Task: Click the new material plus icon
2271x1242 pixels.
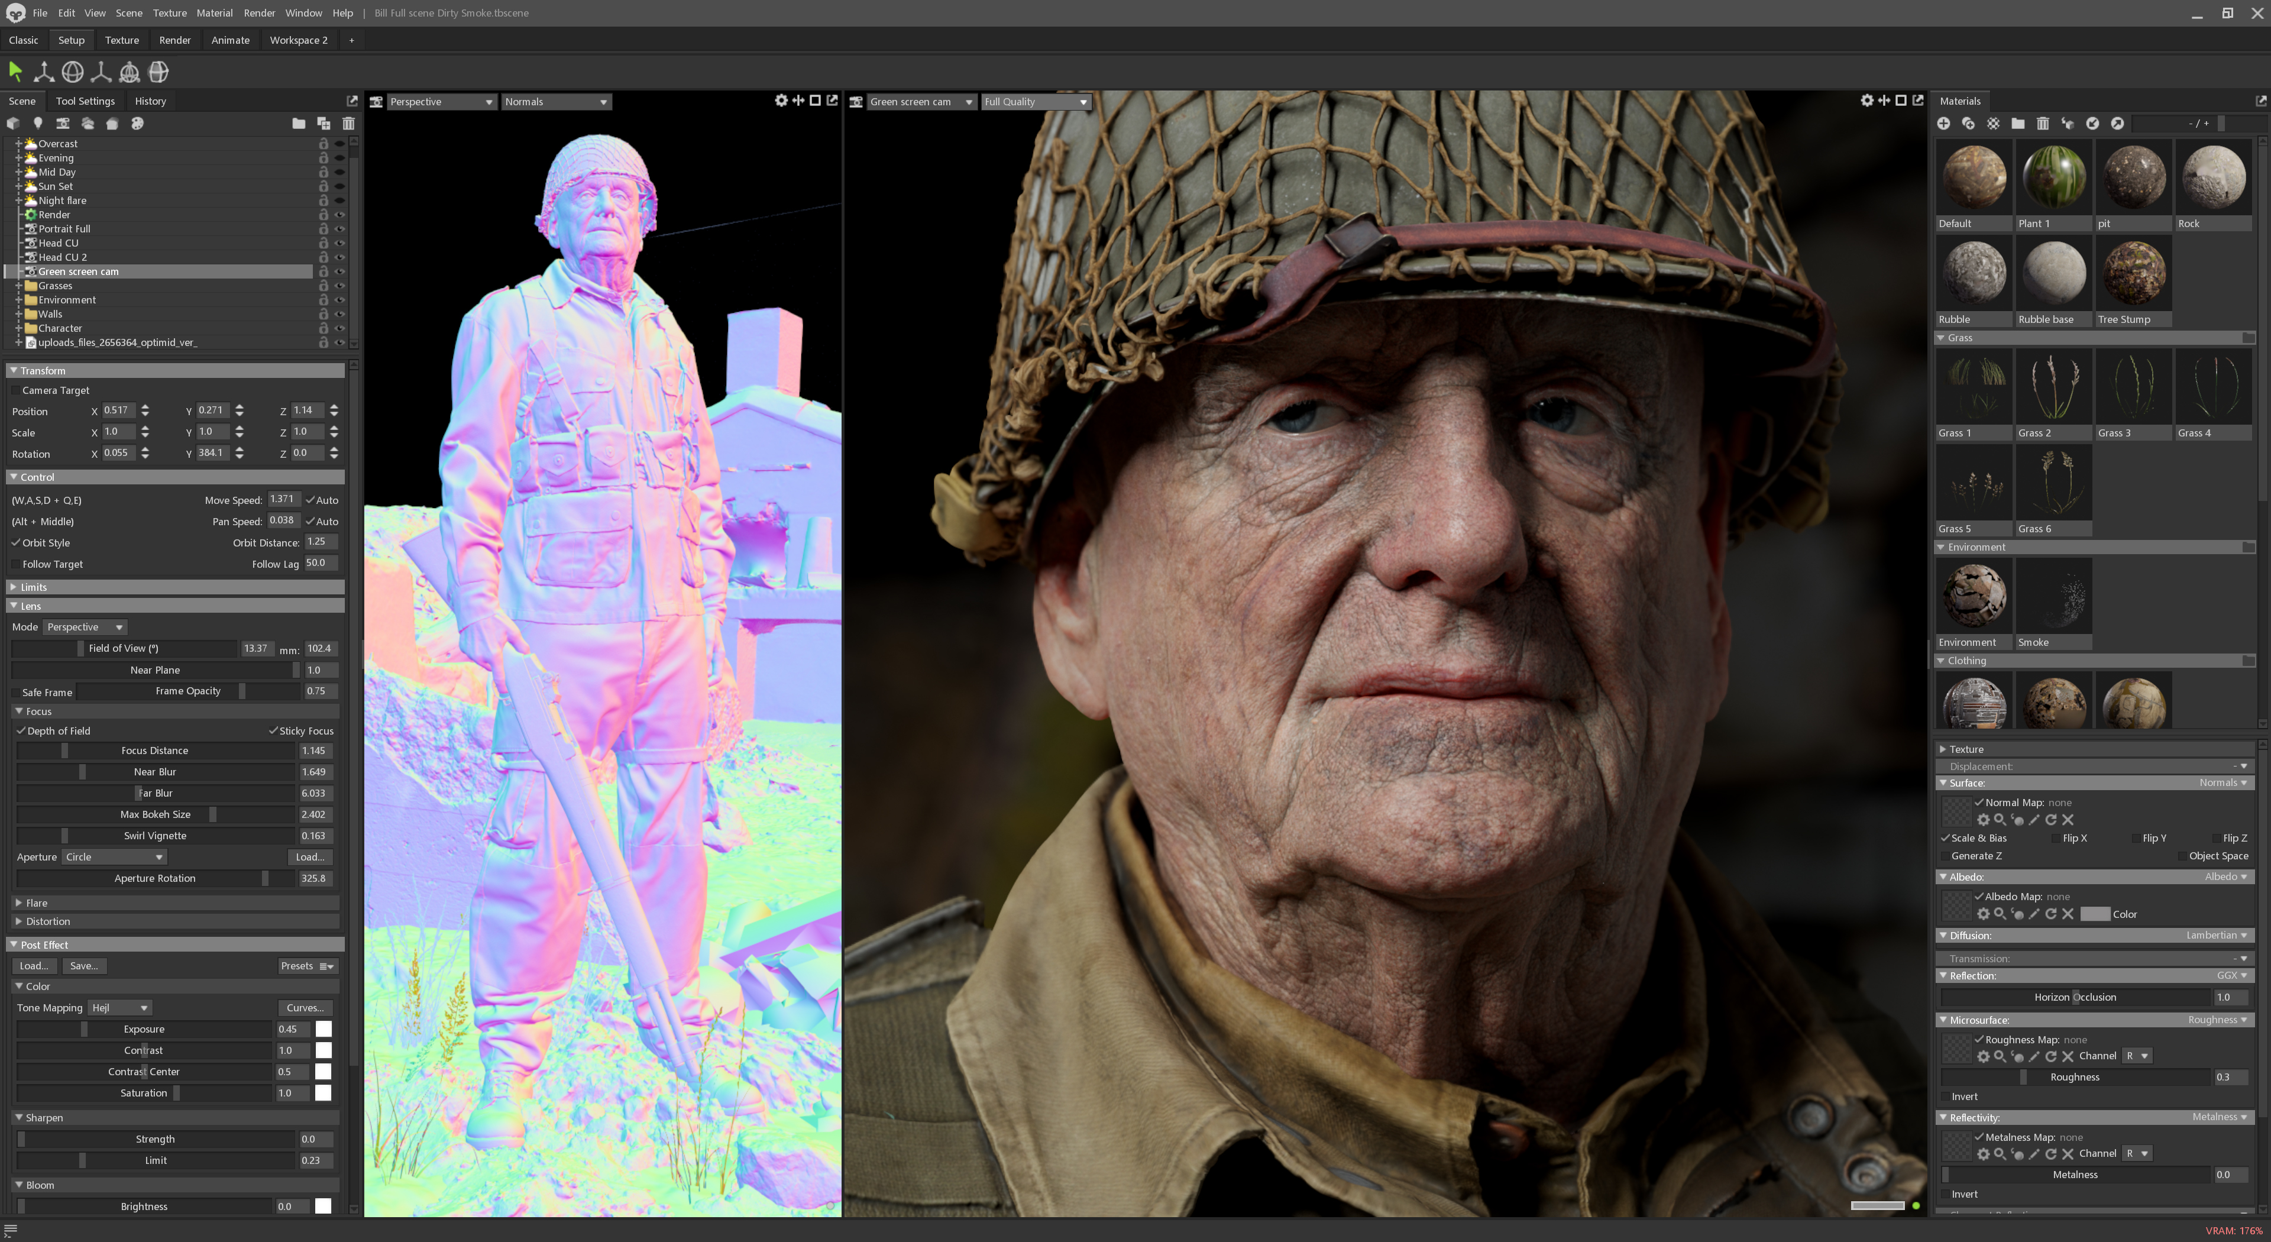Action: point(1943,124)
